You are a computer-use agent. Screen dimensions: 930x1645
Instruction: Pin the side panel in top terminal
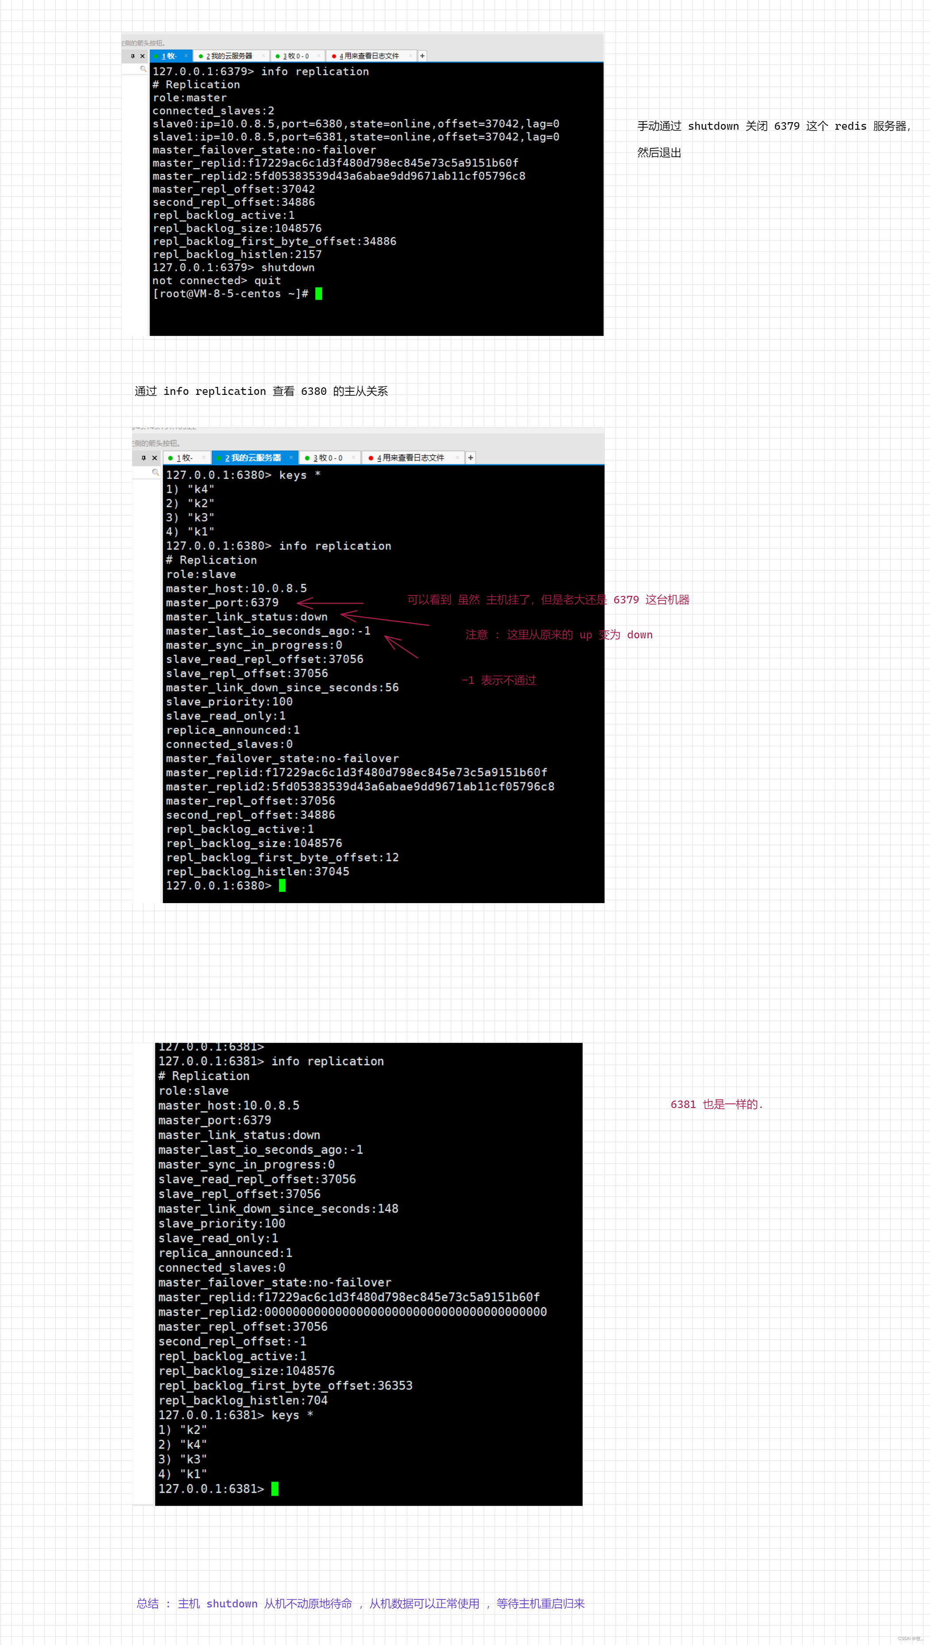tap(133, 56)
